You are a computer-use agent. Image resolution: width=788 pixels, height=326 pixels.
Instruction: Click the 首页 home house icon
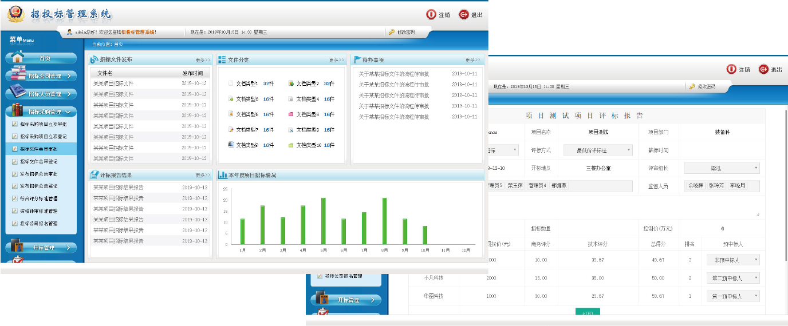18,57
